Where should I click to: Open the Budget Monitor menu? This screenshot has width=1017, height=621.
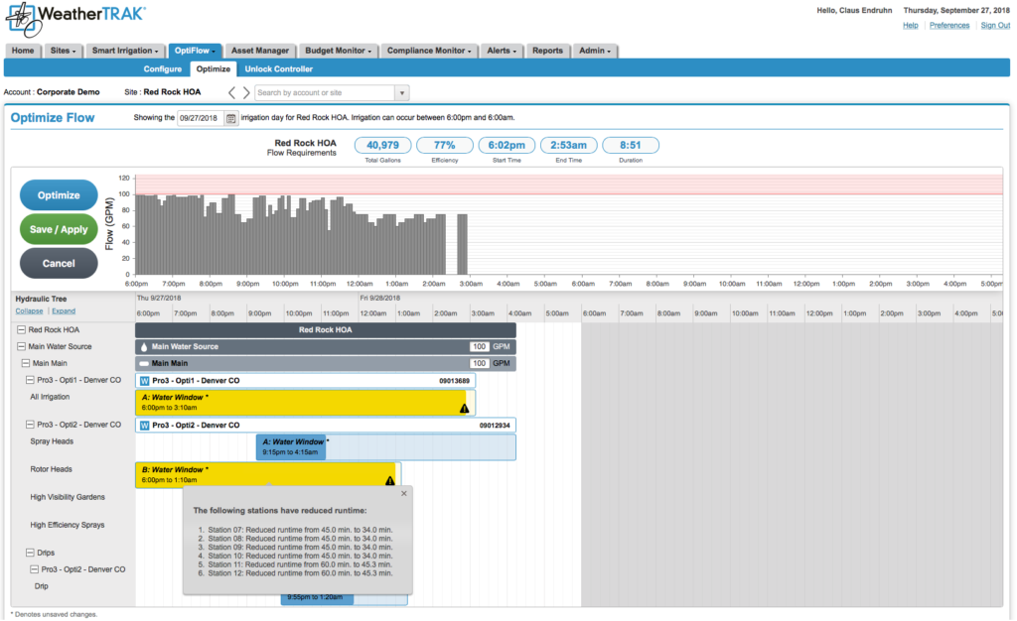point(339,51)
